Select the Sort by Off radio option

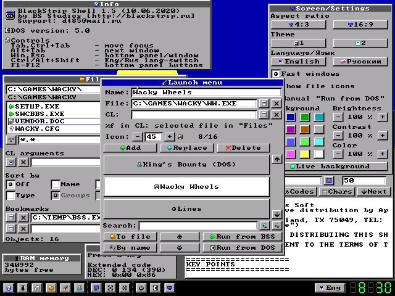[x=10, y=184]
